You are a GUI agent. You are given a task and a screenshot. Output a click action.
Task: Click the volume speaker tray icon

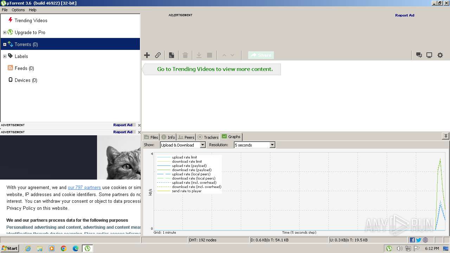399,248
